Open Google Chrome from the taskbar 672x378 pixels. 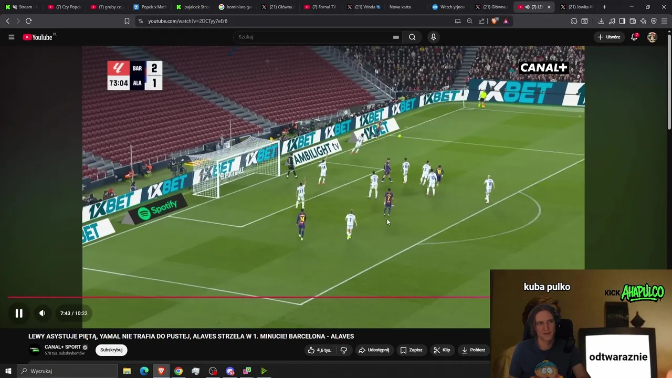178,371
